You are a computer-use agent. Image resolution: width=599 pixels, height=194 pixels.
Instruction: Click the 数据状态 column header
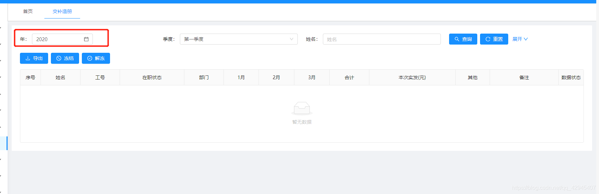571,77
